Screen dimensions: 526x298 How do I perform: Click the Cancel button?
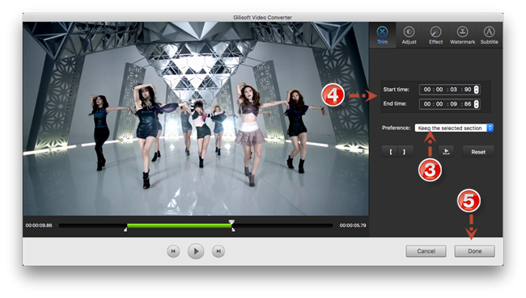tap(426, 251)
